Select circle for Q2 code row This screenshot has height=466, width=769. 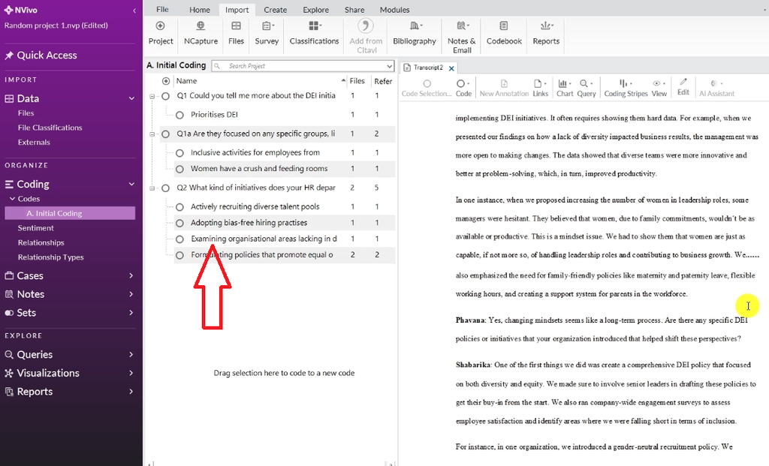coord(166,188)
